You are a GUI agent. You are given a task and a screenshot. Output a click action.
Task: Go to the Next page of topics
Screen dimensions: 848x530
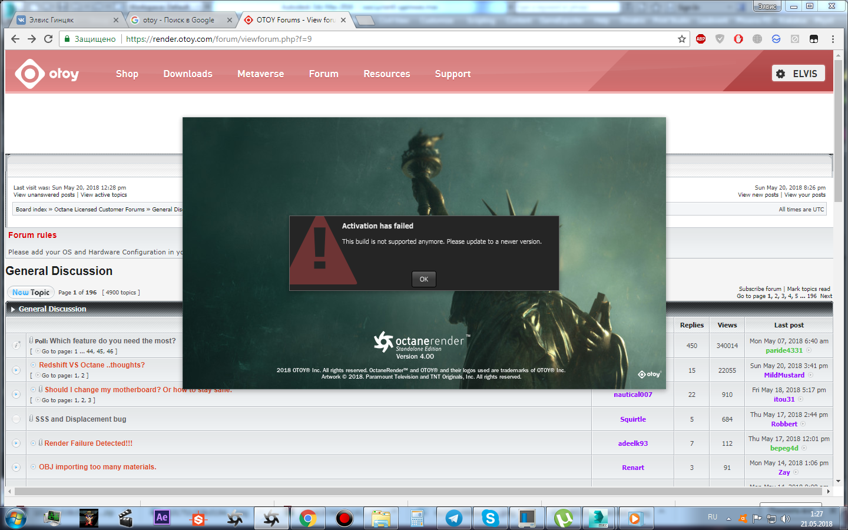pos(826,296)
